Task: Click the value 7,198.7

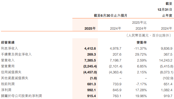Action: 116,60
